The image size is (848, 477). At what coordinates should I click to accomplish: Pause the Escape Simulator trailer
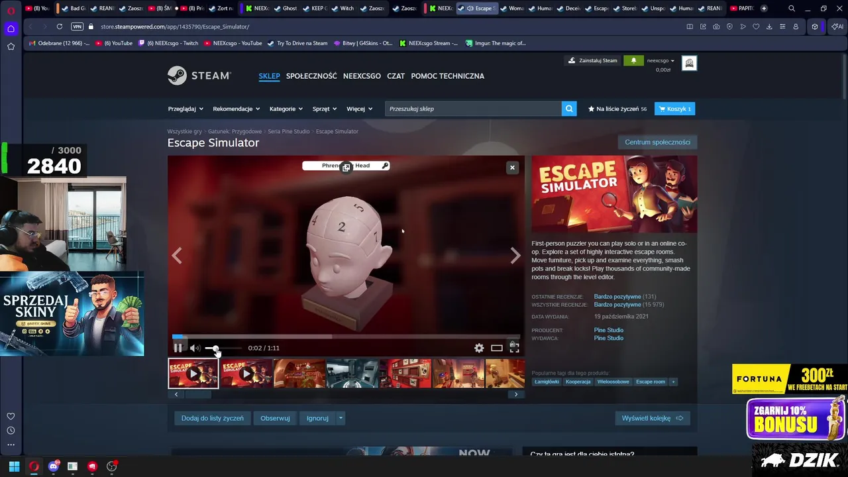coord(178,348)
